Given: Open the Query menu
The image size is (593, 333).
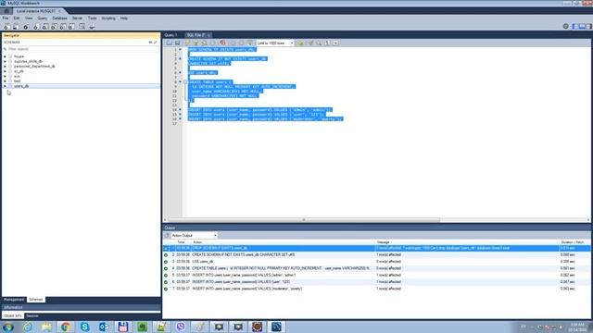Looking at the screenshot, I should point(42,18).
